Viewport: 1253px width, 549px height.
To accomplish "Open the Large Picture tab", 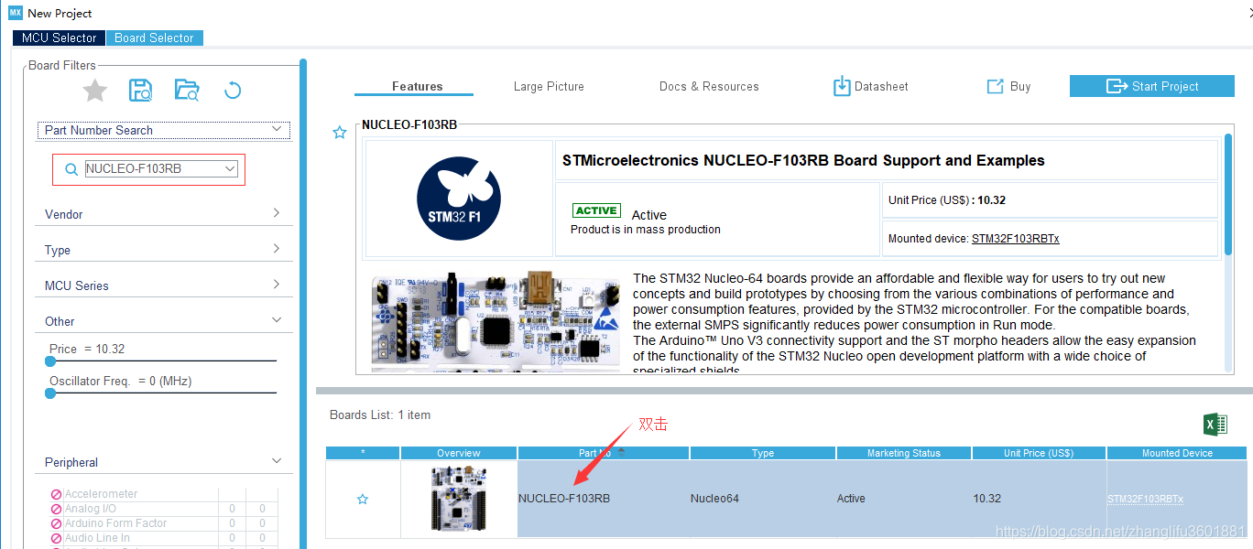I will (549, 86).
